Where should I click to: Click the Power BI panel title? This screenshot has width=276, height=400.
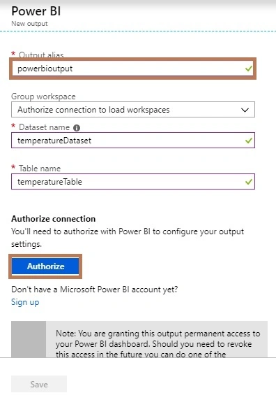click(x=36, y=11)
